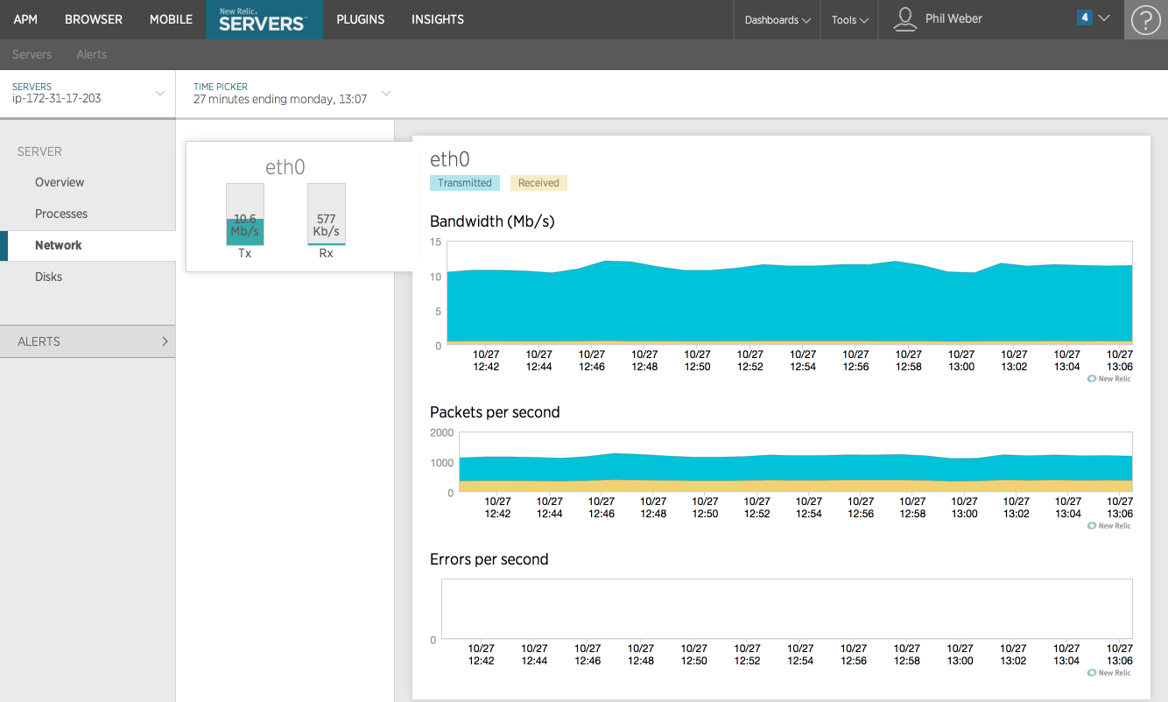Viewport: 1168px width, 702px height.
Task: Click the Phil Weber account name
Action: 953,18
